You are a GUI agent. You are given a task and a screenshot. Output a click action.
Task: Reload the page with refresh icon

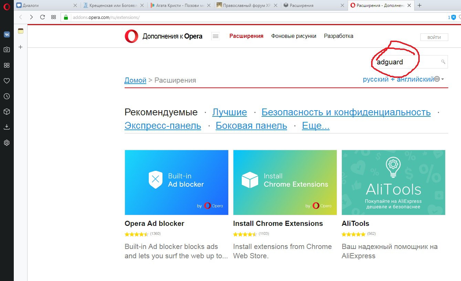[42, 17]
